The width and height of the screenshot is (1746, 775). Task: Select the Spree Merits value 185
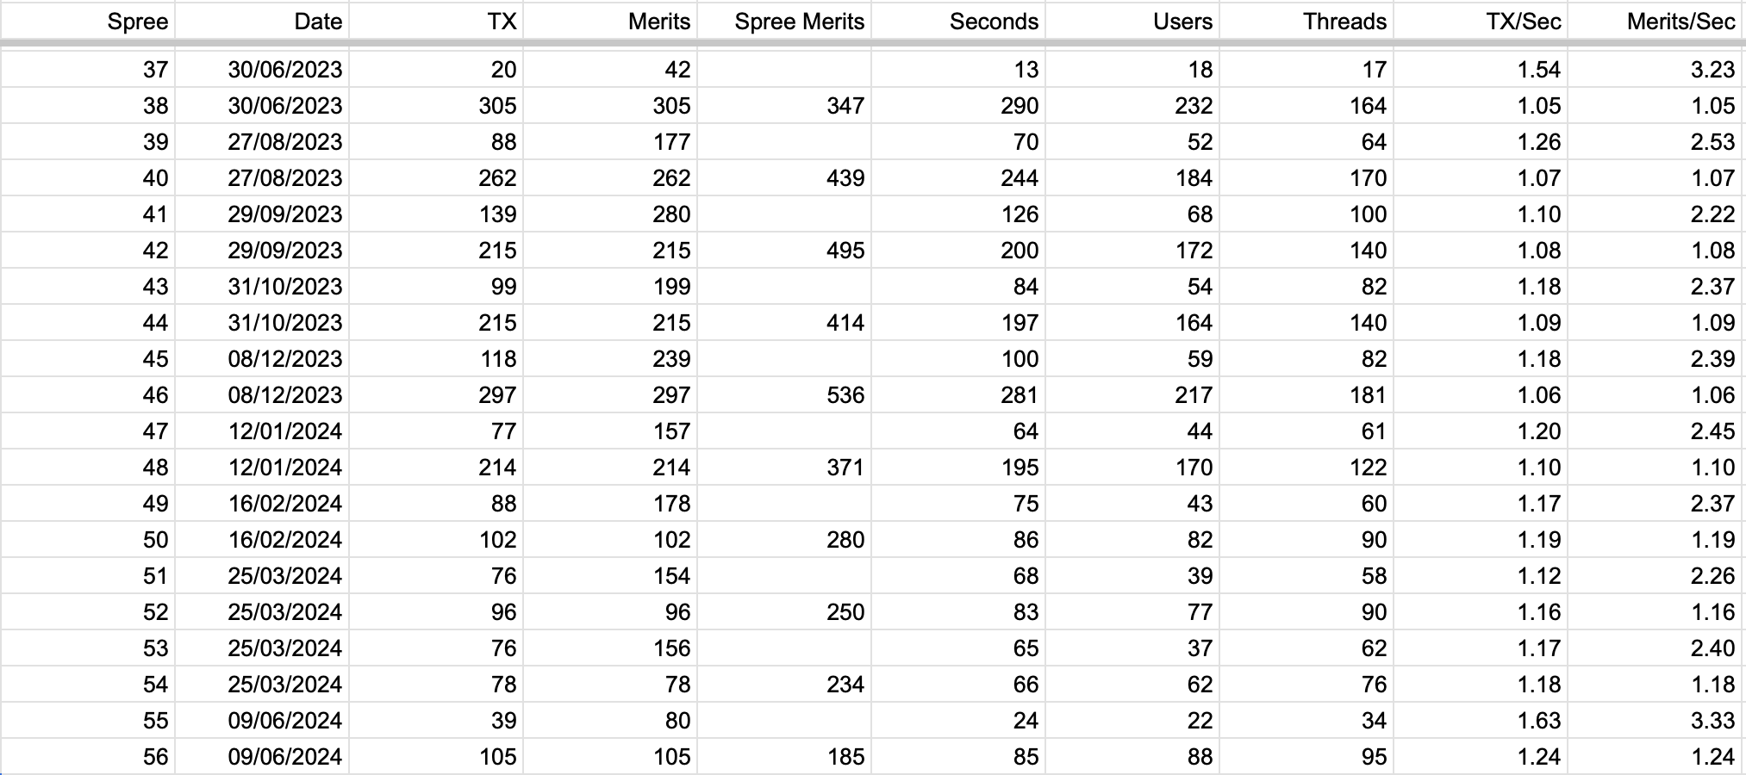(x=784, y=756)
